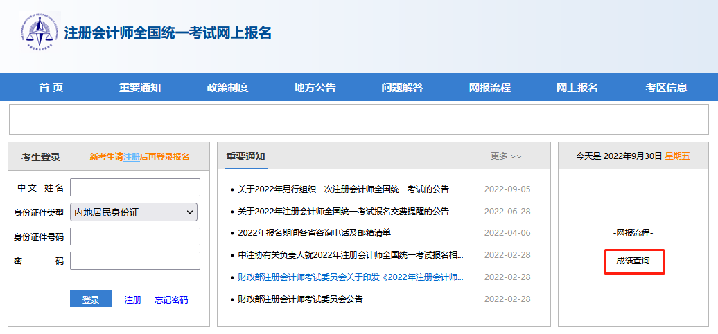Go to 考区信息 navigation item

pyautogui.click(x=666, y=87)
